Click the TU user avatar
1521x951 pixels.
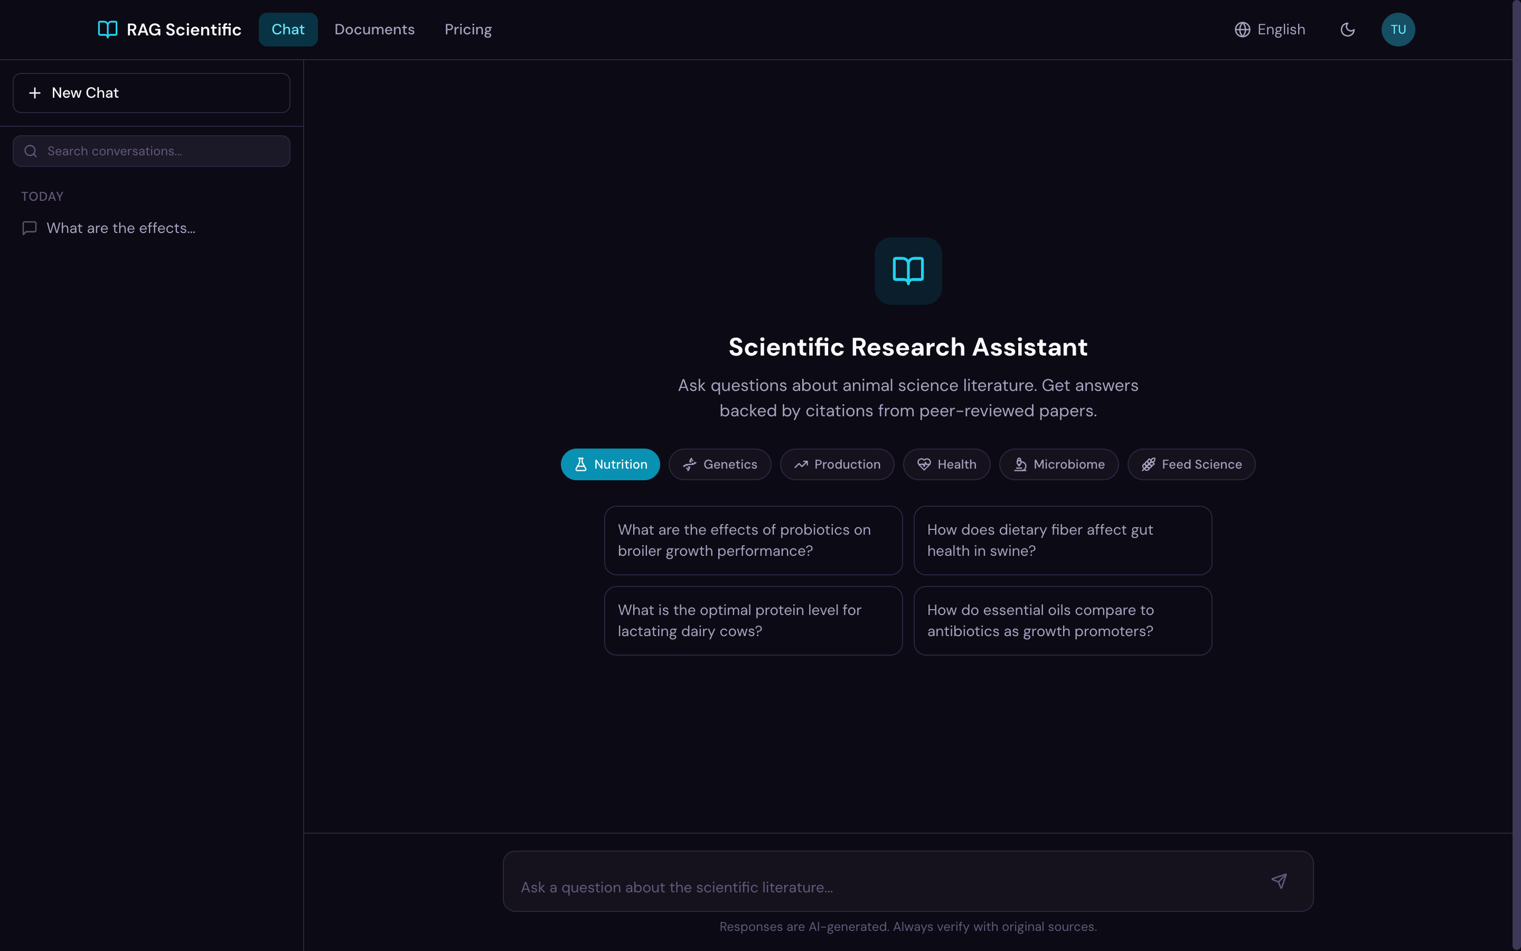tap(1398, 29)
